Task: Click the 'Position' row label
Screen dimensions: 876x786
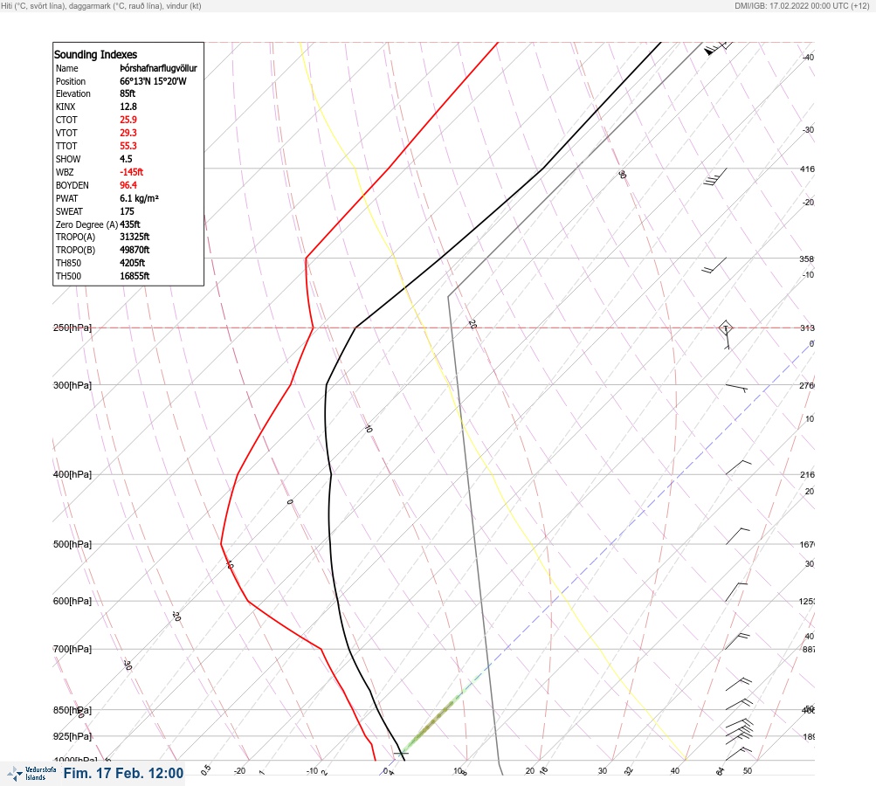Action: pyautogui.click(x=71, y=81)
